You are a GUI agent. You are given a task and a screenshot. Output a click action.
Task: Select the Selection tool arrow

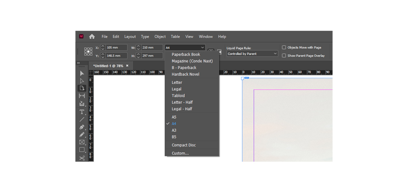pos(82,73)
